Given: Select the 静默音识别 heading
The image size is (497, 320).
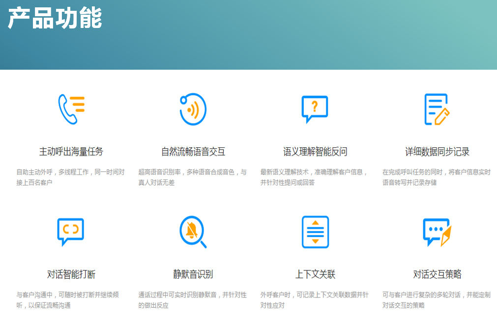Looking at the screenshot, I should tap(193, 274).
